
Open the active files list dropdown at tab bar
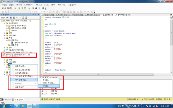pos(169,15)
